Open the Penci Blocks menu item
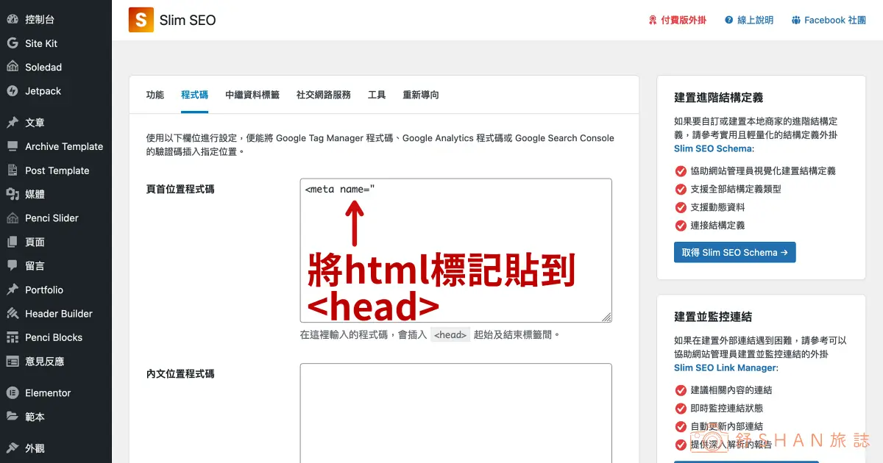 point(56,337)
